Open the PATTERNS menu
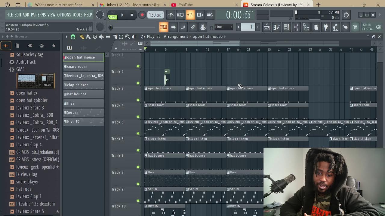The image size is (385, 216). 38,15
